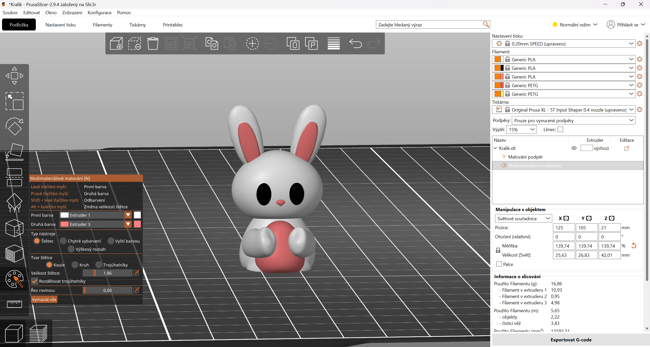The image size is (650, 347).
Task: Enable the Límec checkbox
Action: pyautogui.click(x=560, y=130)
